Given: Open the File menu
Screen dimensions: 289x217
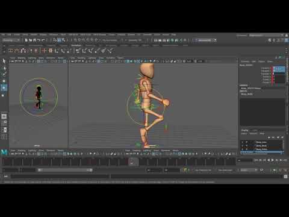Looking at the screenshot, I should [x=3, y=35].
